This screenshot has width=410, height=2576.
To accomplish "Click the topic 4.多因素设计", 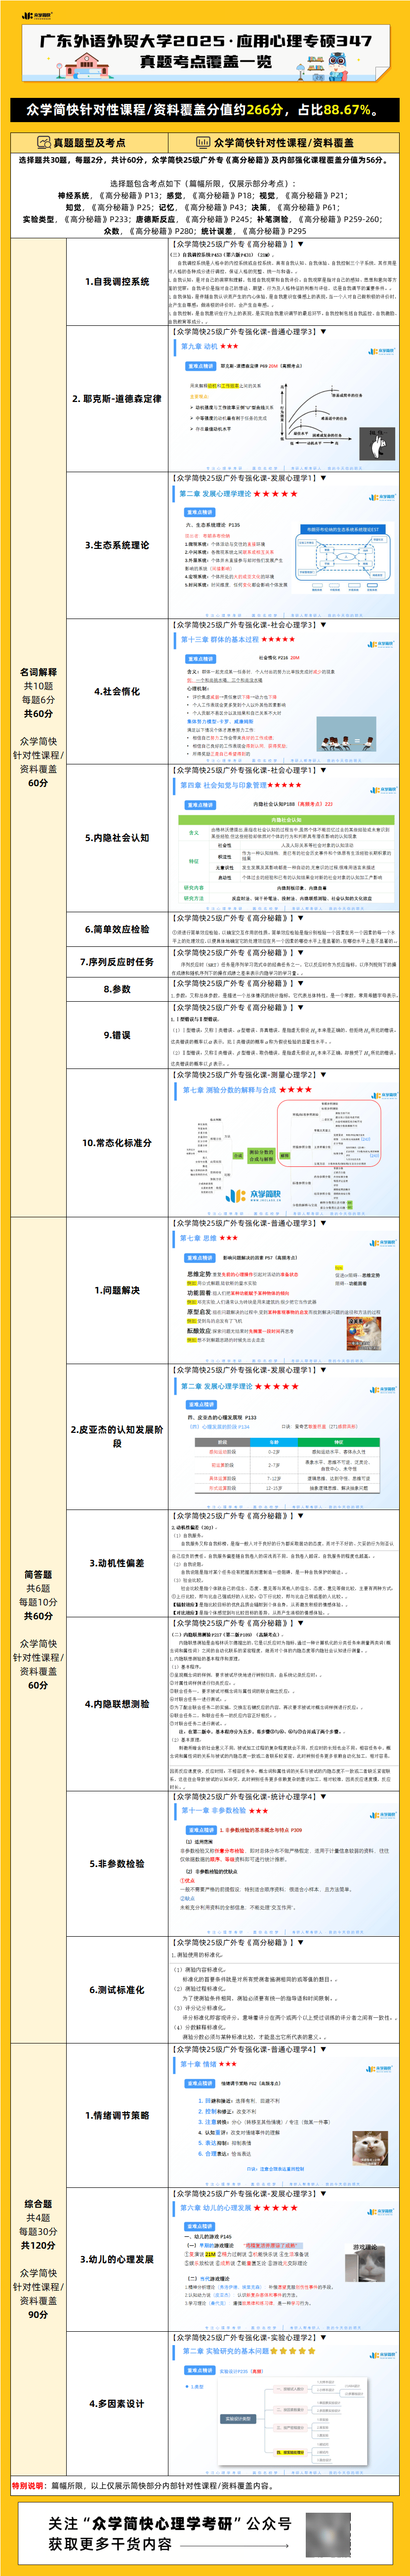I will click(x=117, y=2403).
